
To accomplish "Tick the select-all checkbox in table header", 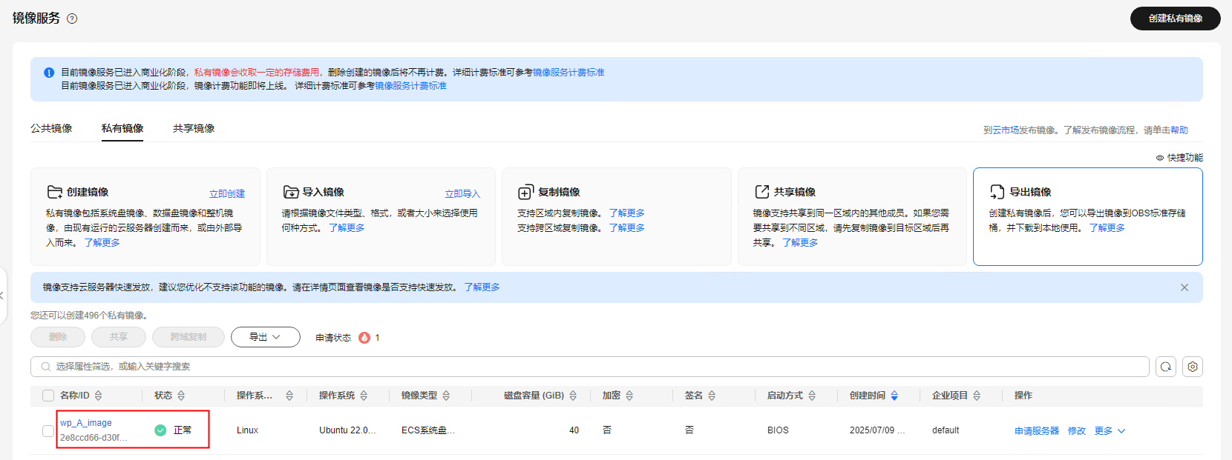I will pyautogui.click(x=48, y=396).
